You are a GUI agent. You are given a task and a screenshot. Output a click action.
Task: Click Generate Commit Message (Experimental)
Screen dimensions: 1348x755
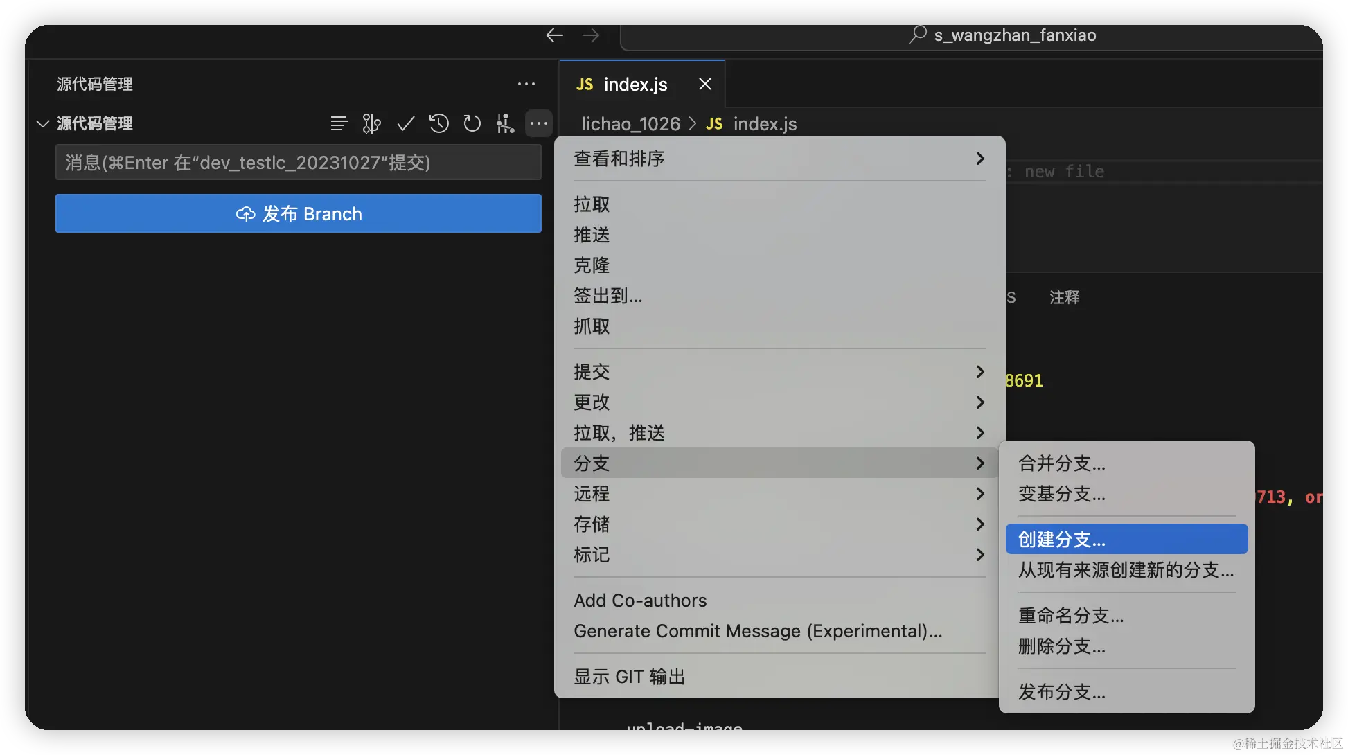[x=758, y=631]
